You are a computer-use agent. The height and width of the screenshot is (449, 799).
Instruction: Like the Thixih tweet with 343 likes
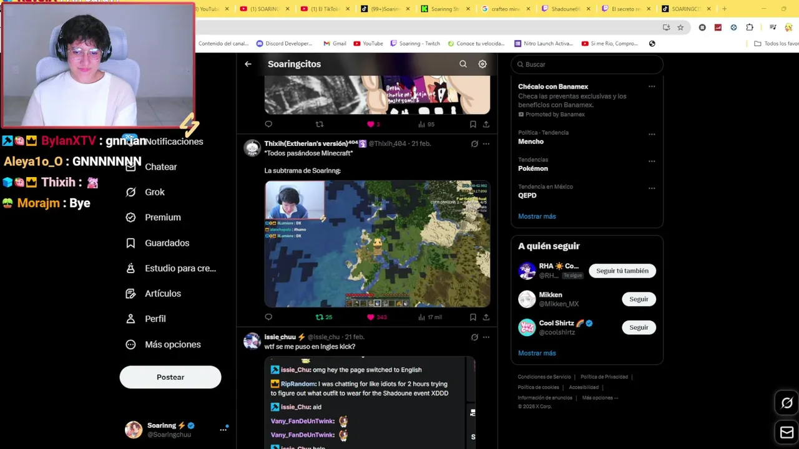(376, 317)
